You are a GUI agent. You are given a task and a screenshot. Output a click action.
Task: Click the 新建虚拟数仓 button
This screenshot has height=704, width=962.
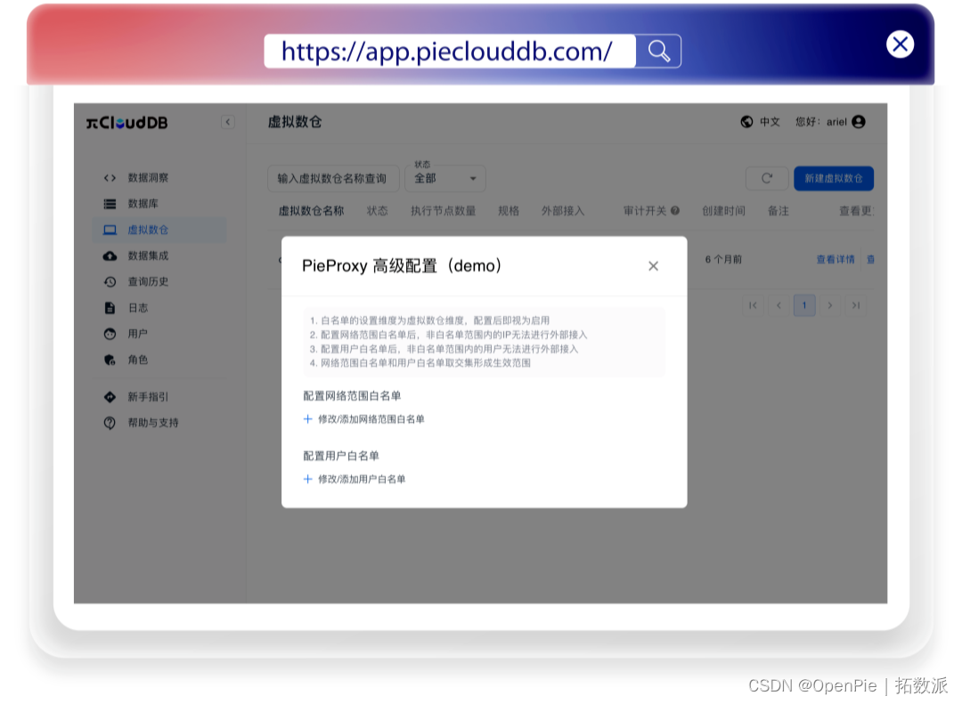[x=834, y=179]
